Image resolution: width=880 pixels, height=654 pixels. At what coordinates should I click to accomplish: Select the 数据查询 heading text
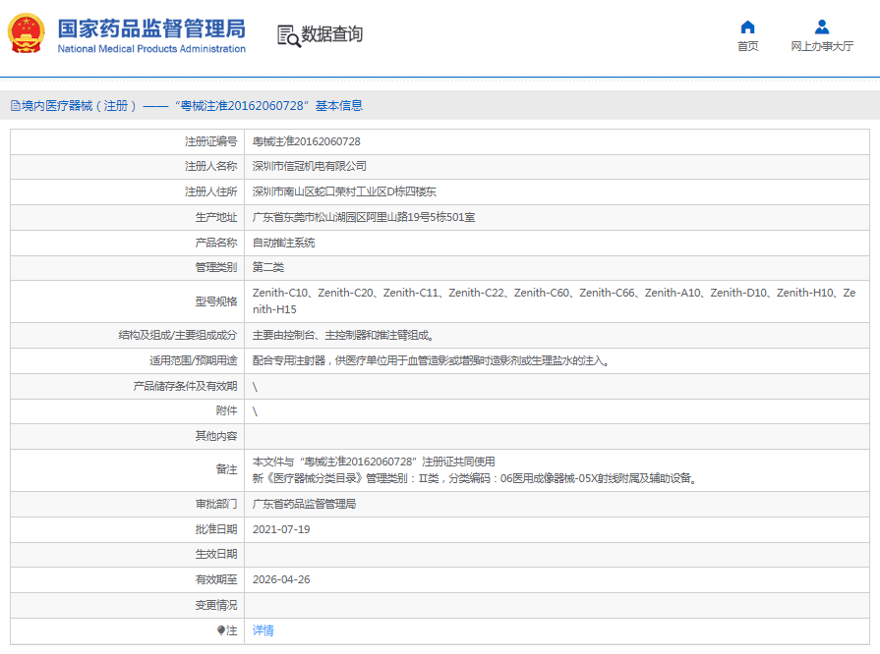[x=332, y=34]
